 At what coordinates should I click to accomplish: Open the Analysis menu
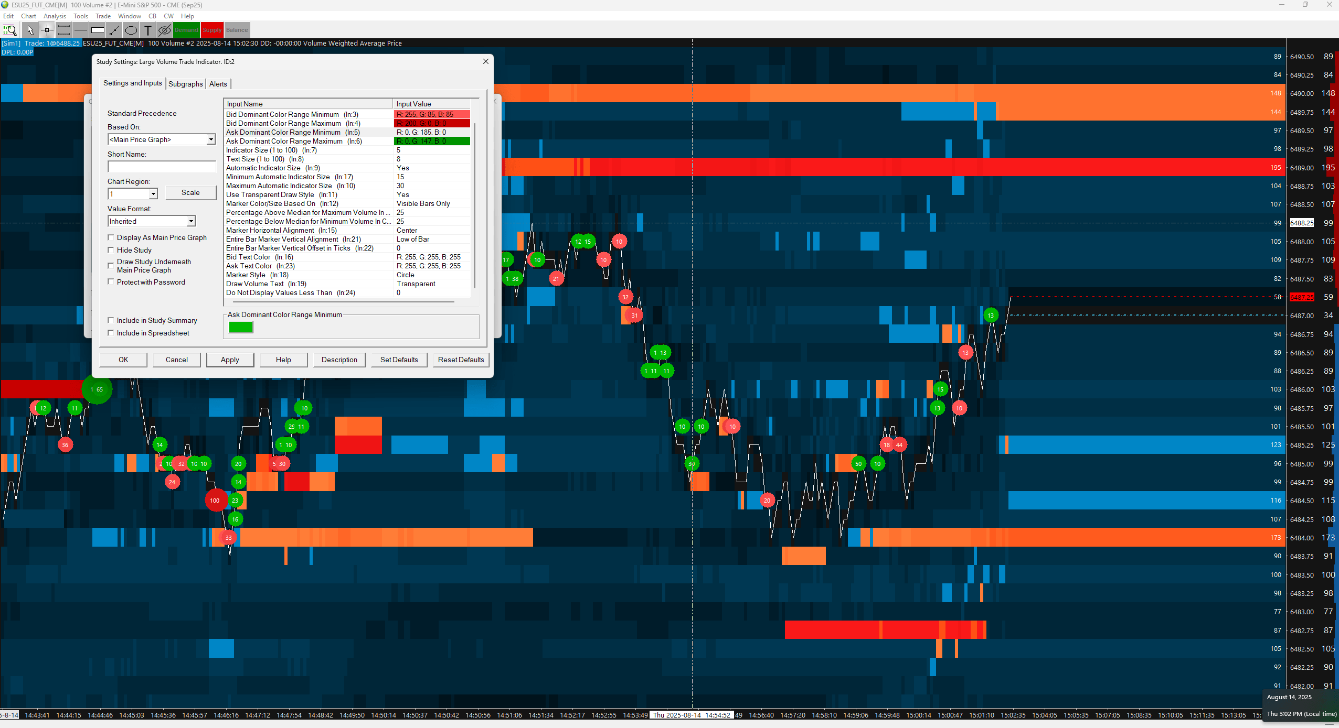55,16
